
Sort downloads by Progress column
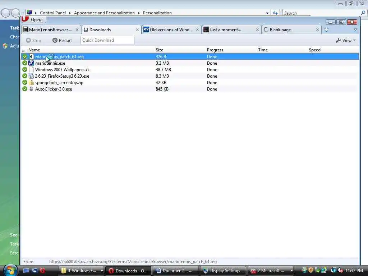point(215,50)
